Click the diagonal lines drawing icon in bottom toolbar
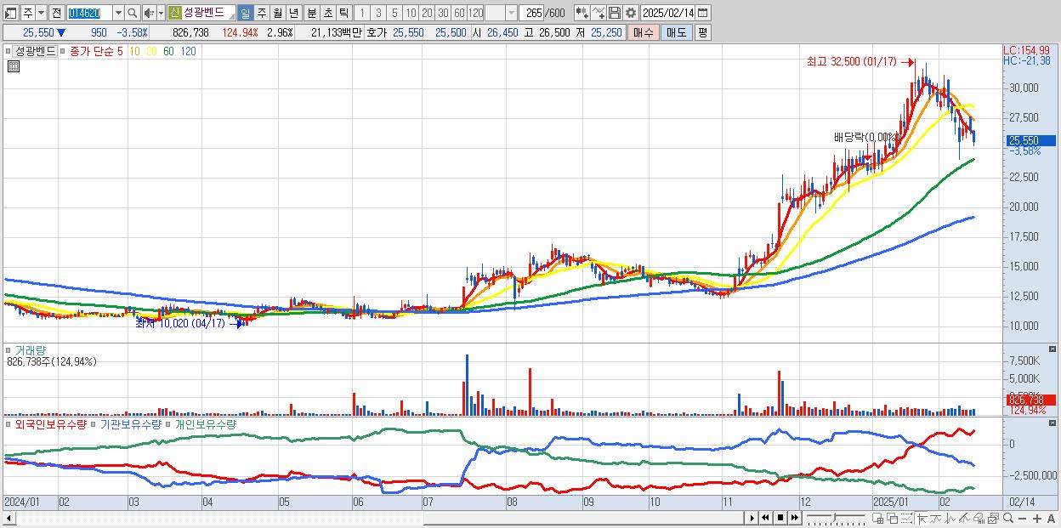This screenshot has height=528, width=1061. pyautogui.click(x=965, y=518)
